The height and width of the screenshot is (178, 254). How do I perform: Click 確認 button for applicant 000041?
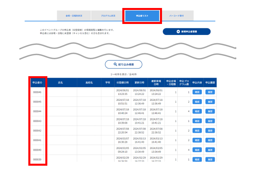(x=197, y=140)
